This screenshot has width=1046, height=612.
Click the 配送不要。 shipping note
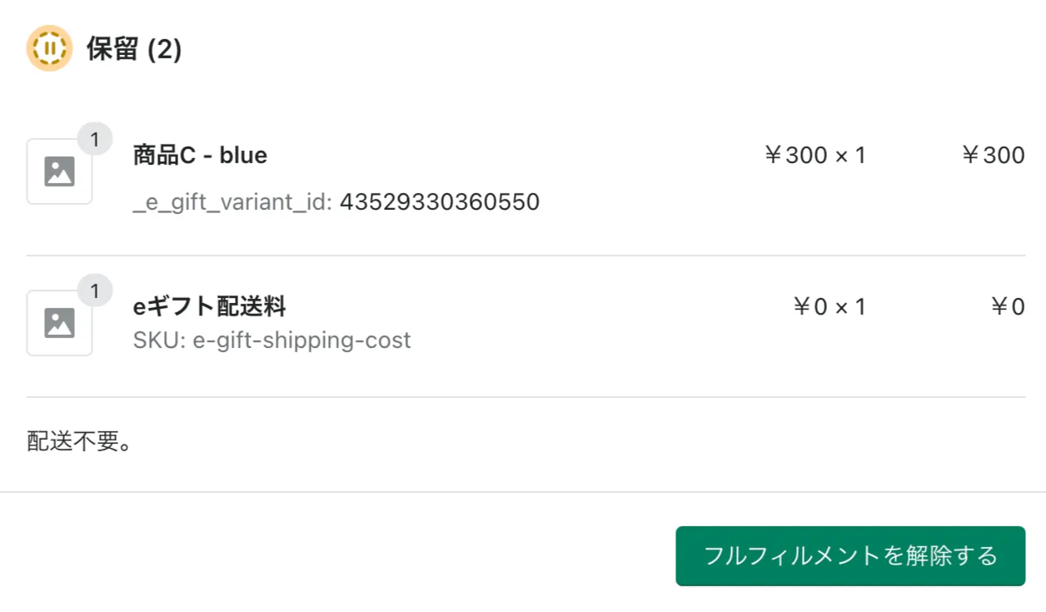(80, 442)
